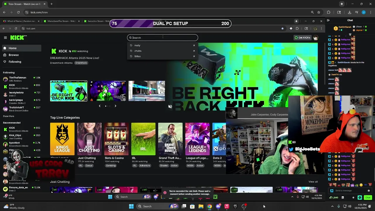Open outer browser profile avatar
375x211 pixels.
[x=364, y=12]
